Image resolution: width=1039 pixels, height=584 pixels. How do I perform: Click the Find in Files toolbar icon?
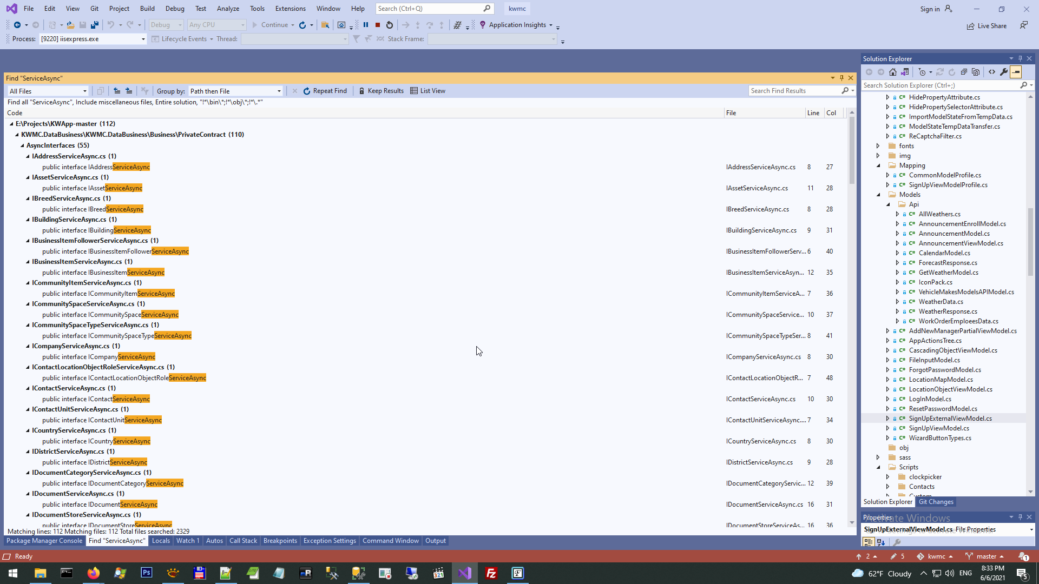(x=325, y=25)
